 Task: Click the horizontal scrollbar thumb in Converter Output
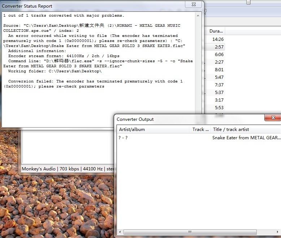(190, 232)
